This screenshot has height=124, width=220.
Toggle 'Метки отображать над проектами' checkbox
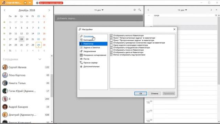point(111,55)
